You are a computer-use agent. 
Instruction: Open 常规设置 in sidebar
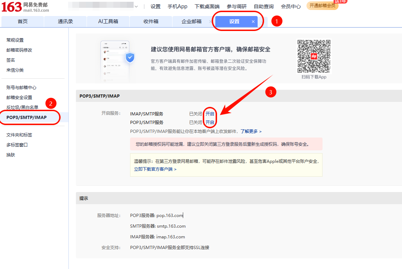point(15,40)
